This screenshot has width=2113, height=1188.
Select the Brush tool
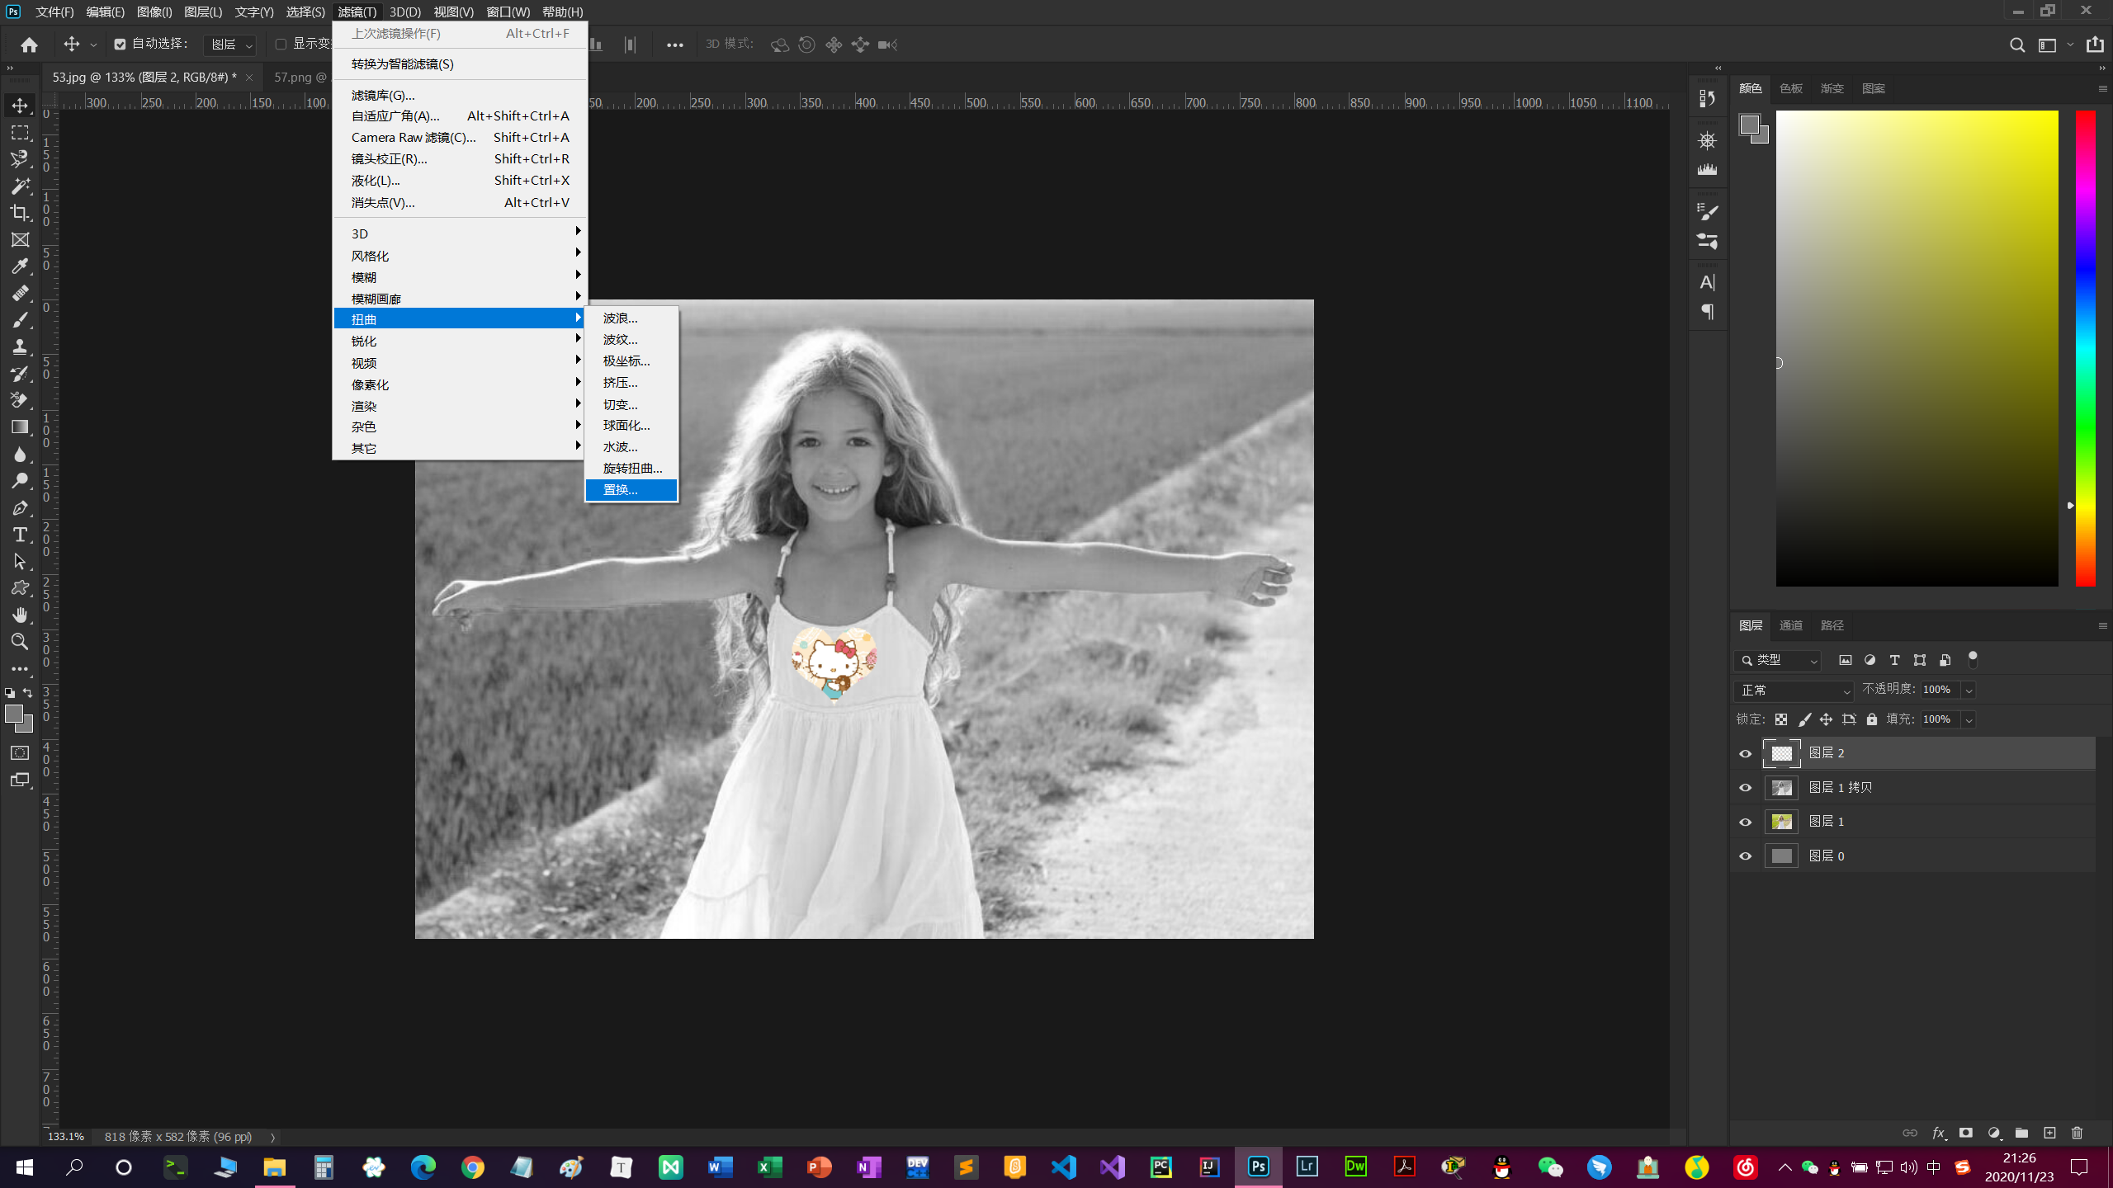click(20, 320)
